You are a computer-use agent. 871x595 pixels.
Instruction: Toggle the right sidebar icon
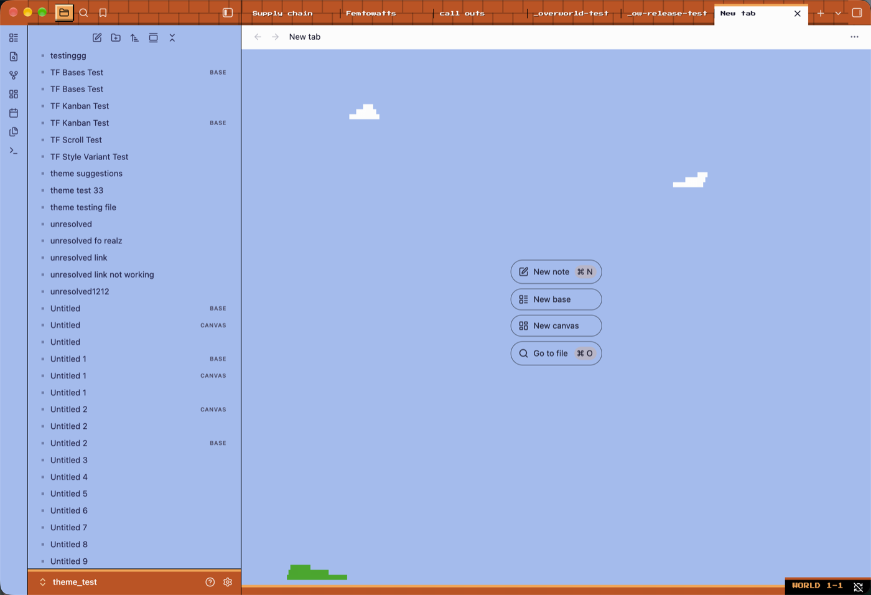[857, 12]
